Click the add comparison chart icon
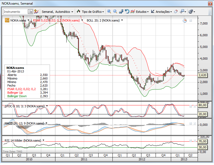 36,11
